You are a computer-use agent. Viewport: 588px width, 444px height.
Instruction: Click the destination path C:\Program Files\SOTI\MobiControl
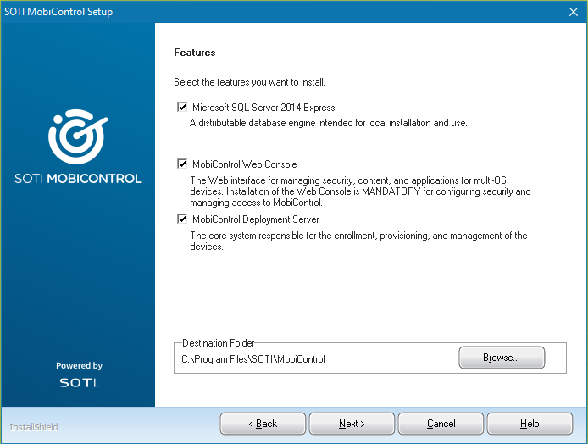tap(253, 359)
